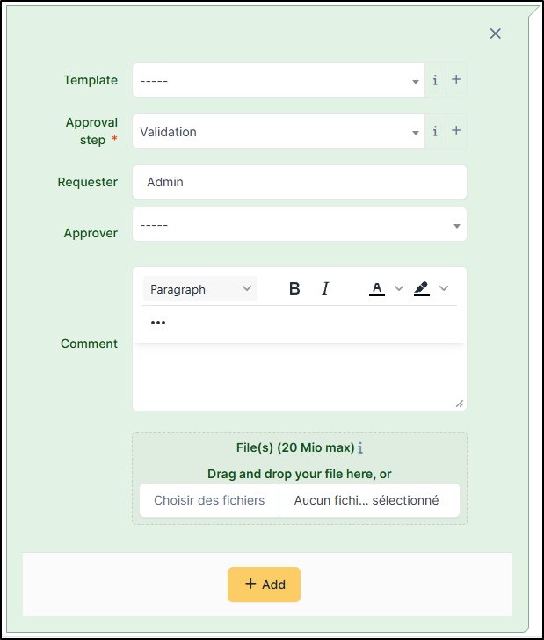Open the Approval step Validation dropdown
Image resolution: width=544 pixels, height=640 pixels.
(x=278, y=132)
